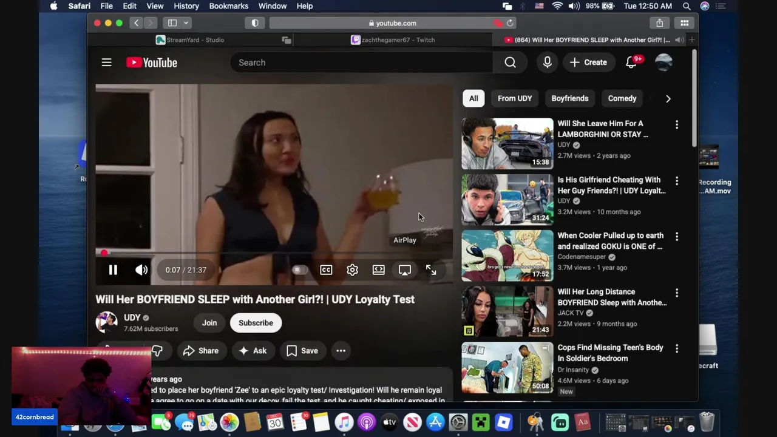Subscribe to the UDY channel
This screenshot has height=437, width=777.
click(x=256, y=323)
